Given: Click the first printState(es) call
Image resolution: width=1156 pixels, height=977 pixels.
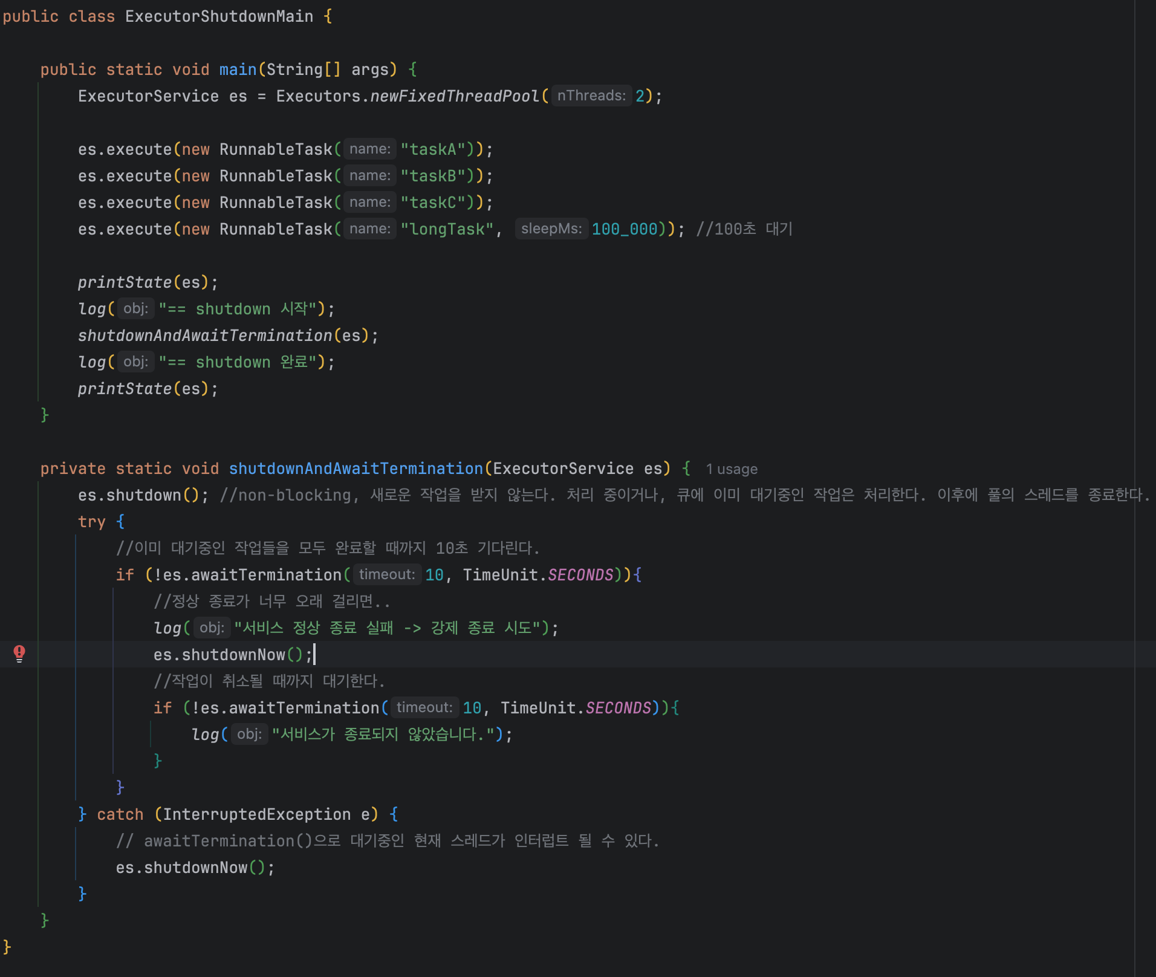Looking at the screenshot, I should coord(143,282).
